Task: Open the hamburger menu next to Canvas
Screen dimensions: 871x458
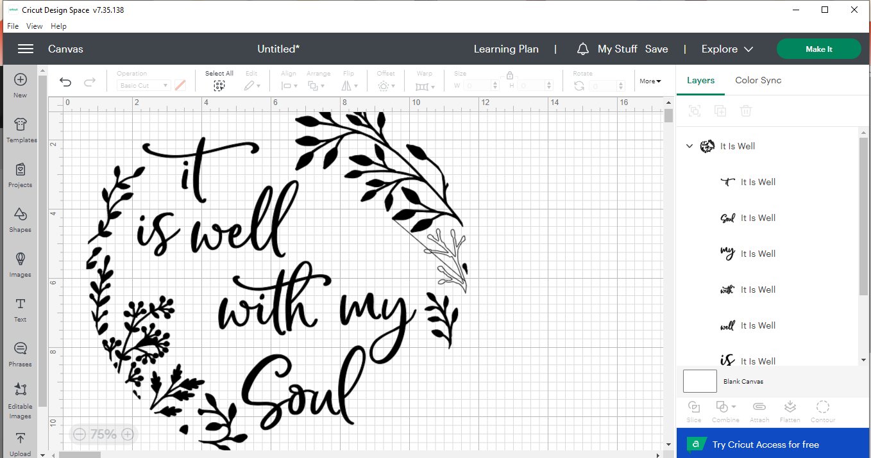Action: point(26,49)
